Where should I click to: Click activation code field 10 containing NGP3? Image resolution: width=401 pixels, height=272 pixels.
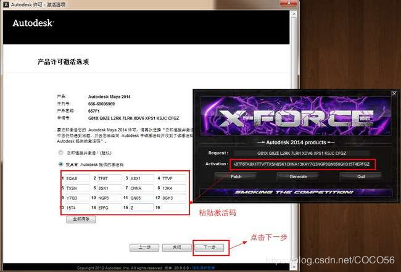[109, 198]
